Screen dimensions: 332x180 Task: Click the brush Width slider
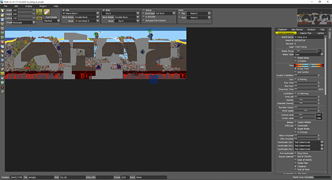tap(27, 10)
